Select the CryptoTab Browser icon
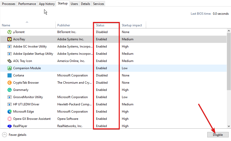 [10, 83]
